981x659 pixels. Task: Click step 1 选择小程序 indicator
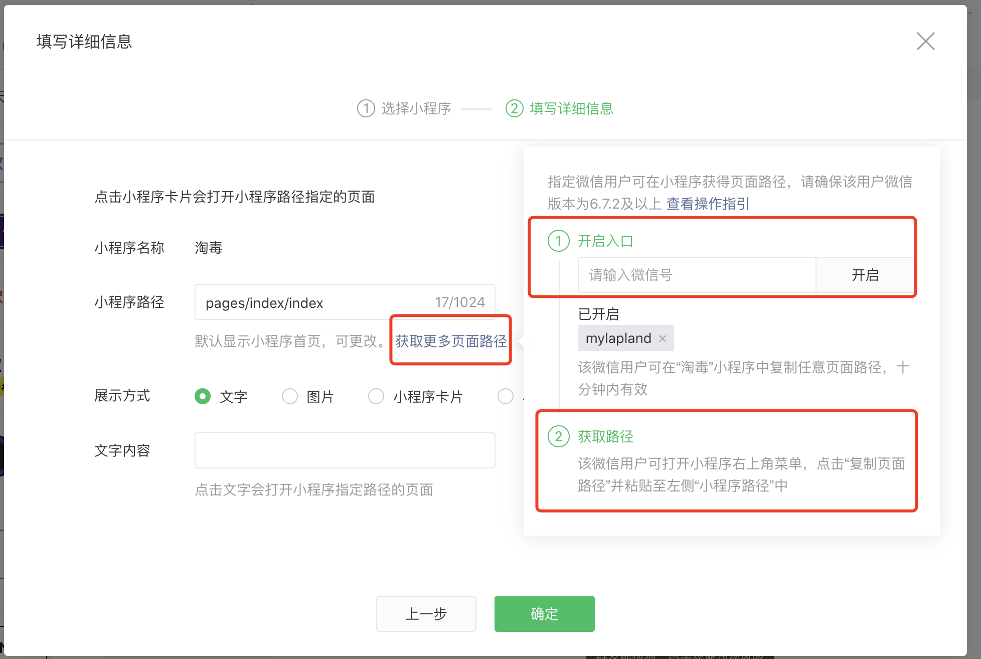click(x=404, y=108)
